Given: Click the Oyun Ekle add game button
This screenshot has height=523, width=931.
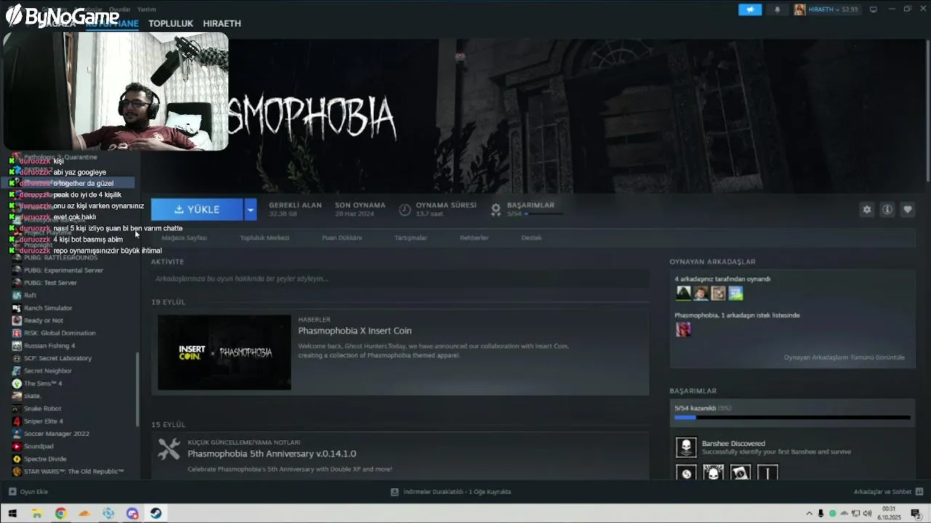Looking at the screenshot, I should [x=28, y=492].
